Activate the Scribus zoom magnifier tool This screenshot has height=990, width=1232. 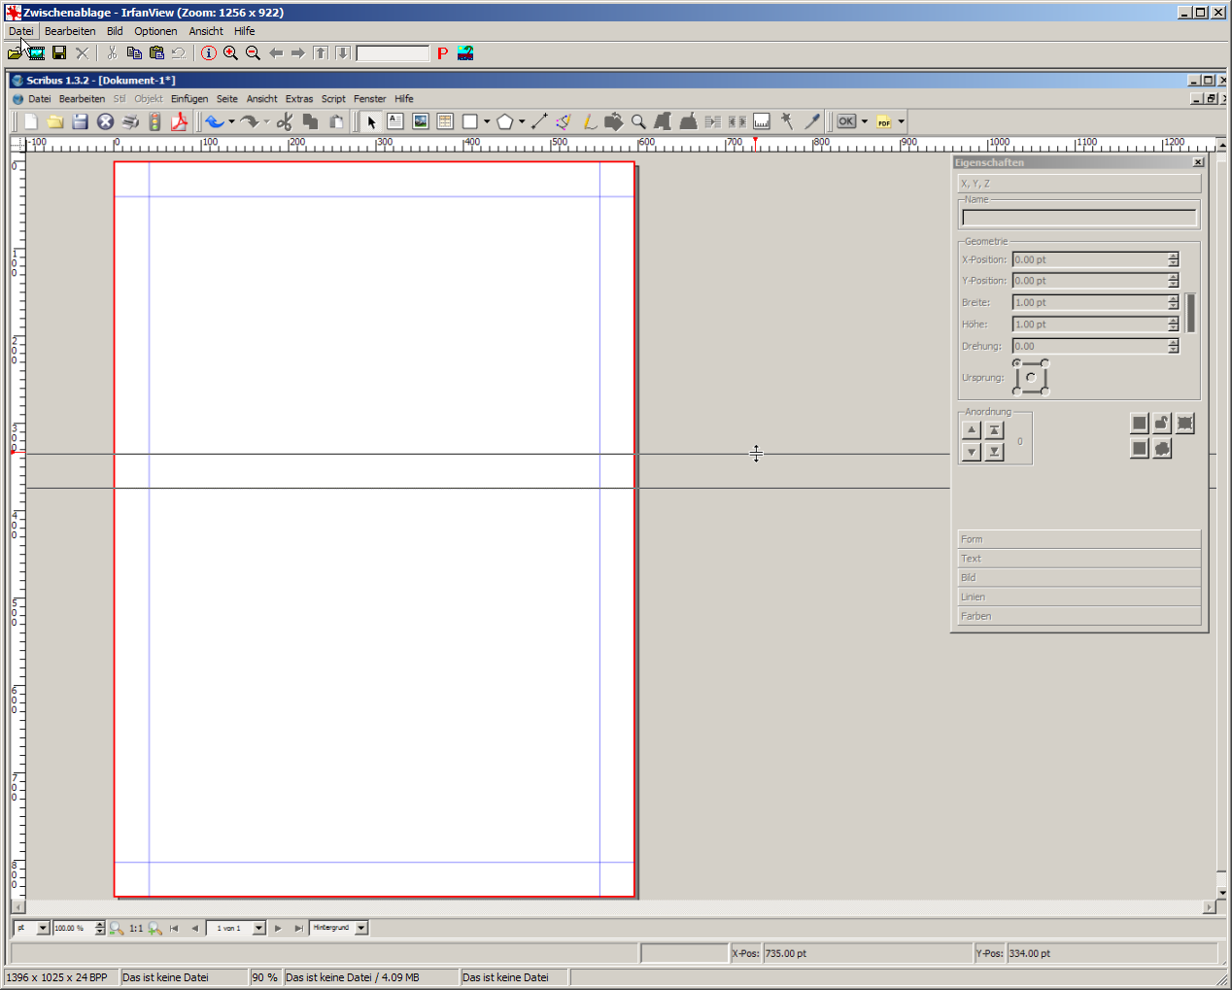click(x=638, y=121)
